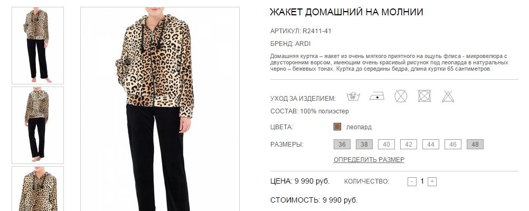This screenshot has width=529, height=211.
Task: View first thumbnail of full outfit
Action: pyautogui.click(x=38, y=45)
